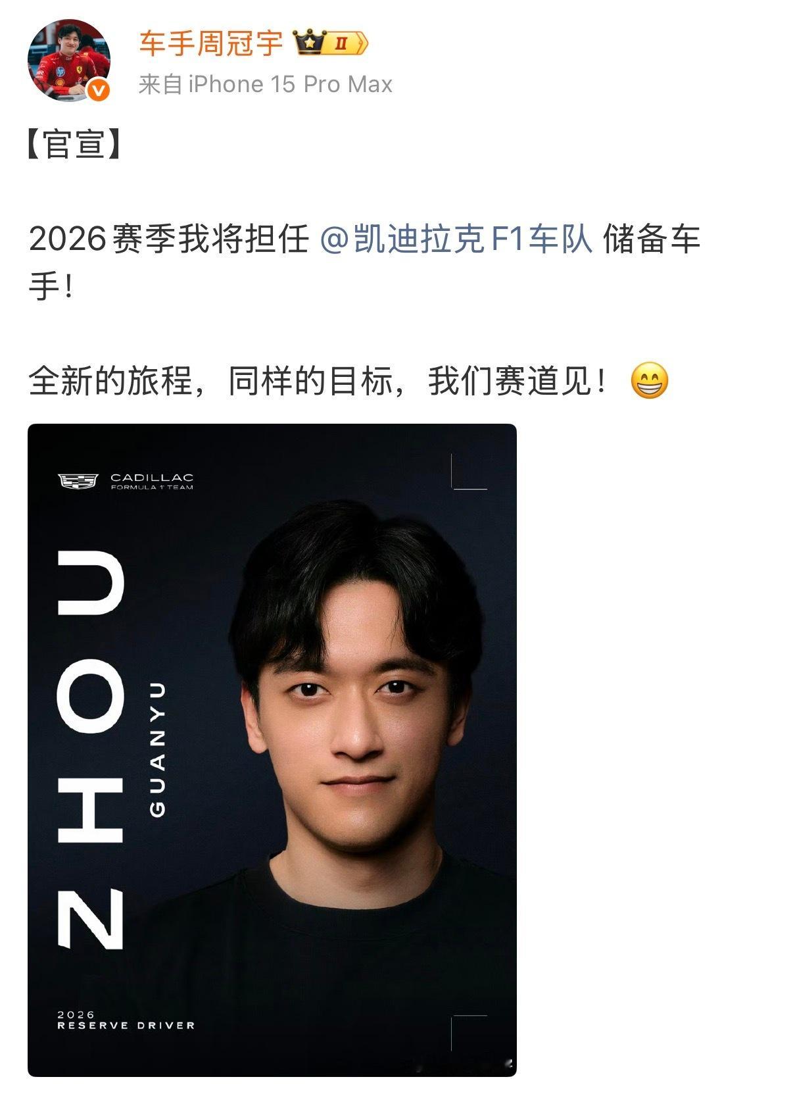Open the 车手周冠宇 username profile link
This screenshot has width=793, height=1100.
[211, 44]
